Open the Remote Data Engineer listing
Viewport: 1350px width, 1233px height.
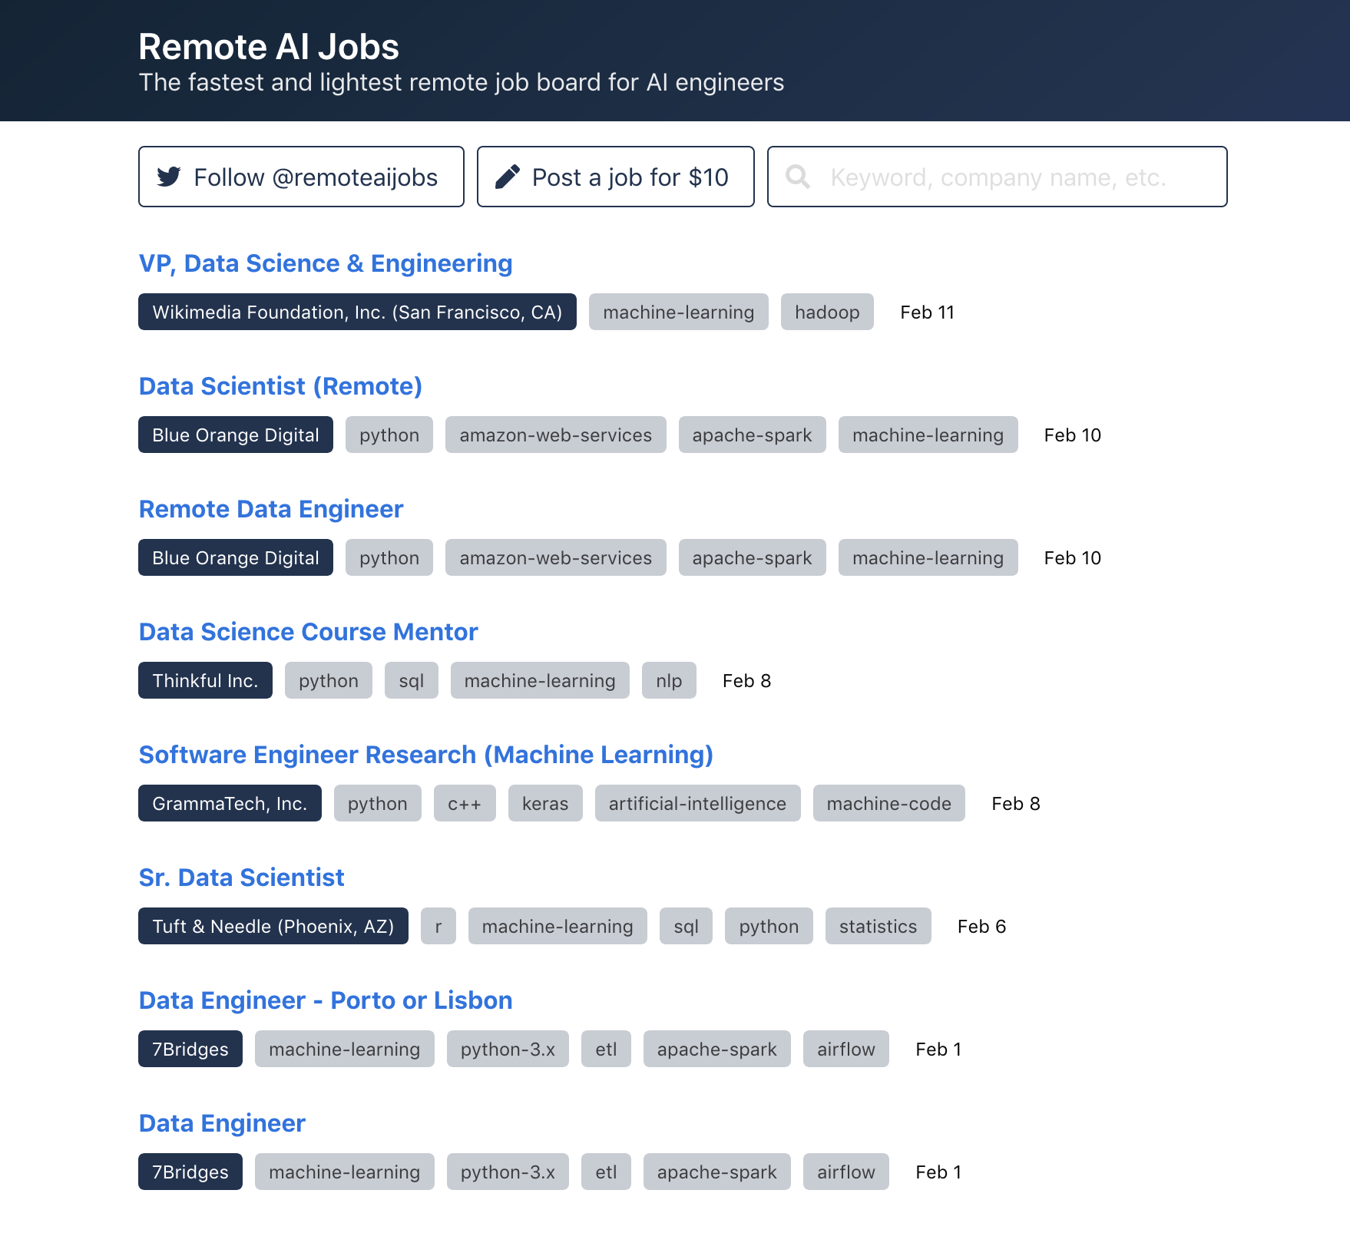click(270, 509)
